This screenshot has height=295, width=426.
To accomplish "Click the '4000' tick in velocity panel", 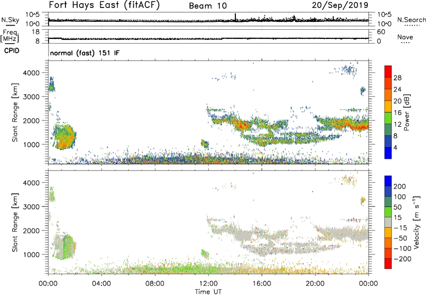I will pos(31,183).
